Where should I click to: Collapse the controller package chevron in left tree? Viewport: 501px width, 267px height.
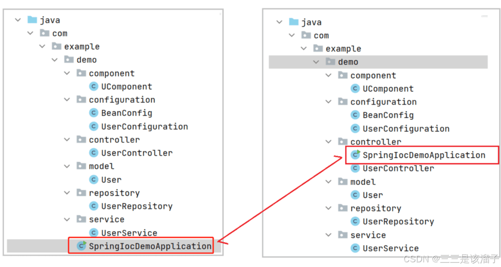tap(67, 140)
